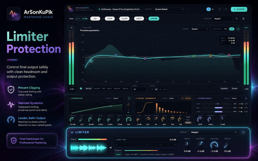Choose the Low cut filter type

88,89
